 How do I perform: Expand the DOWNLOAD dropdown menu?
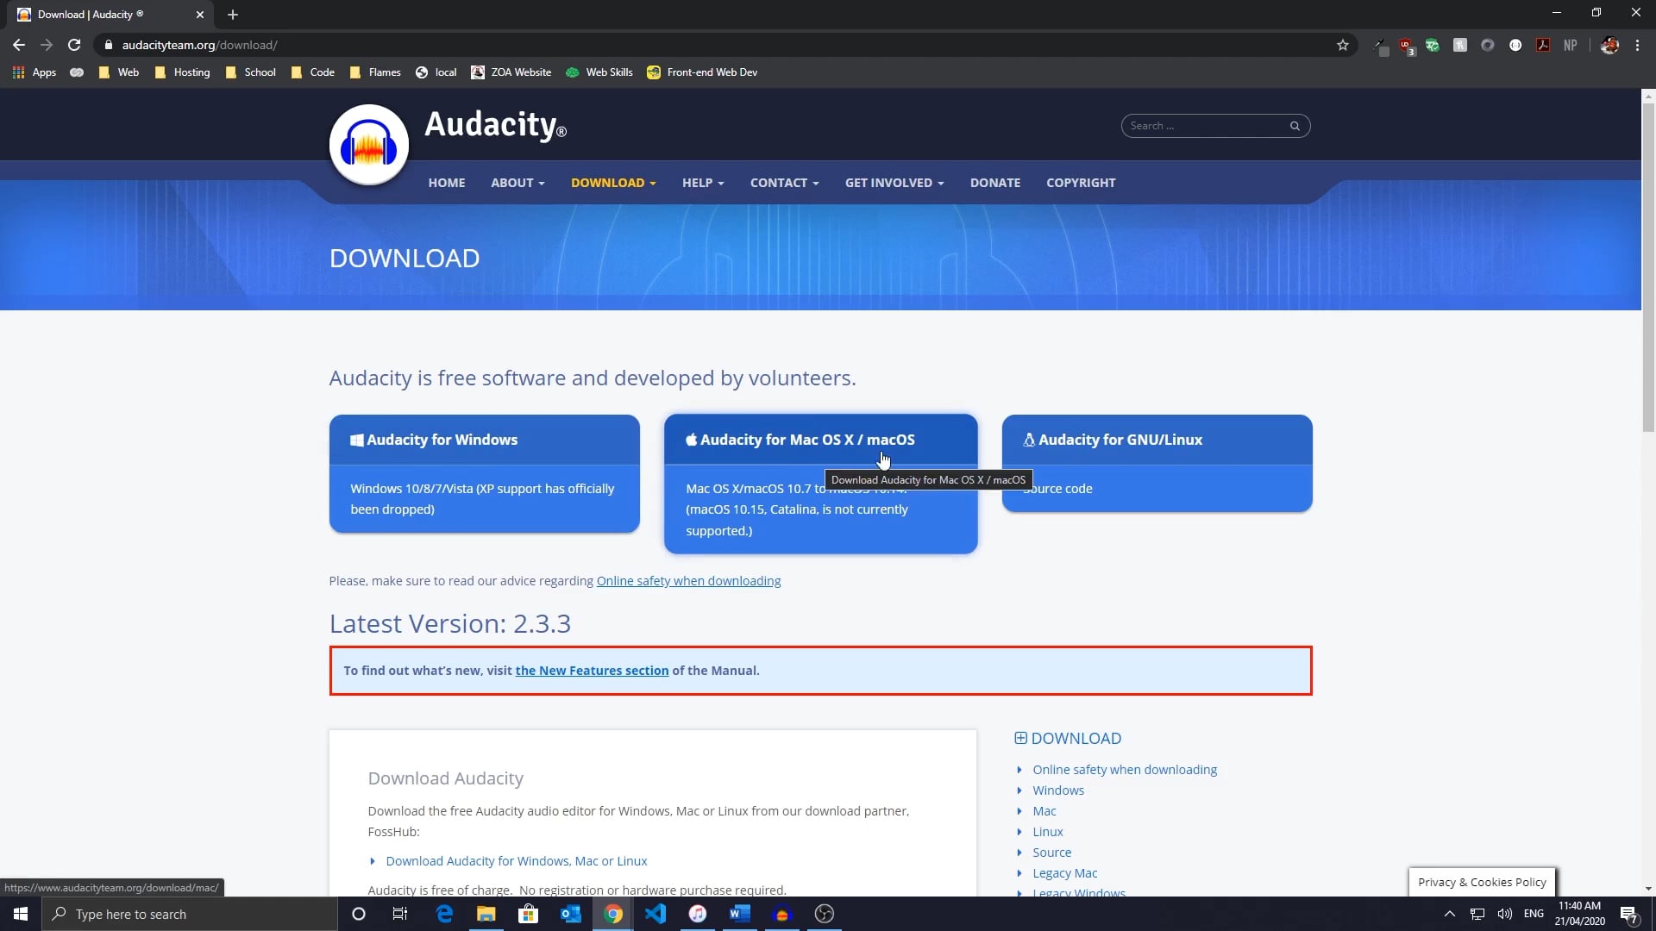(x=613, y=183)
